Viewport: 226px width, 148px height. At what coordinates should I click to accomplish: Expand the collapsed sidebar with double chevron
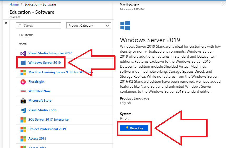(x=6, y=23)
